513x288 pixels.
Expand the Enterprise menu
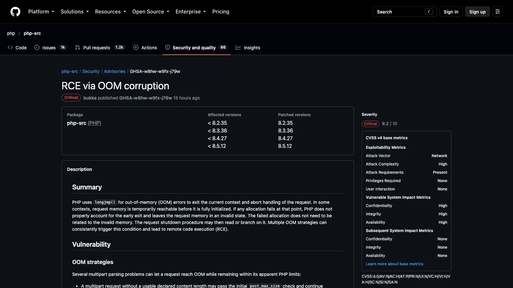pyautogui.click(x=191, y=12)
